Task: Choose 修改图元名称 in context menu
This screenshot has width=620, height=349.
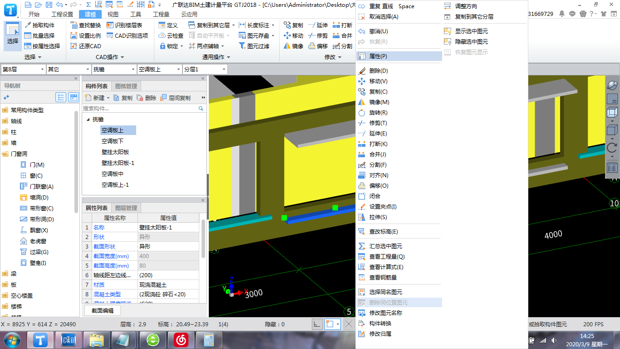Action: click(x=399, y=313)
